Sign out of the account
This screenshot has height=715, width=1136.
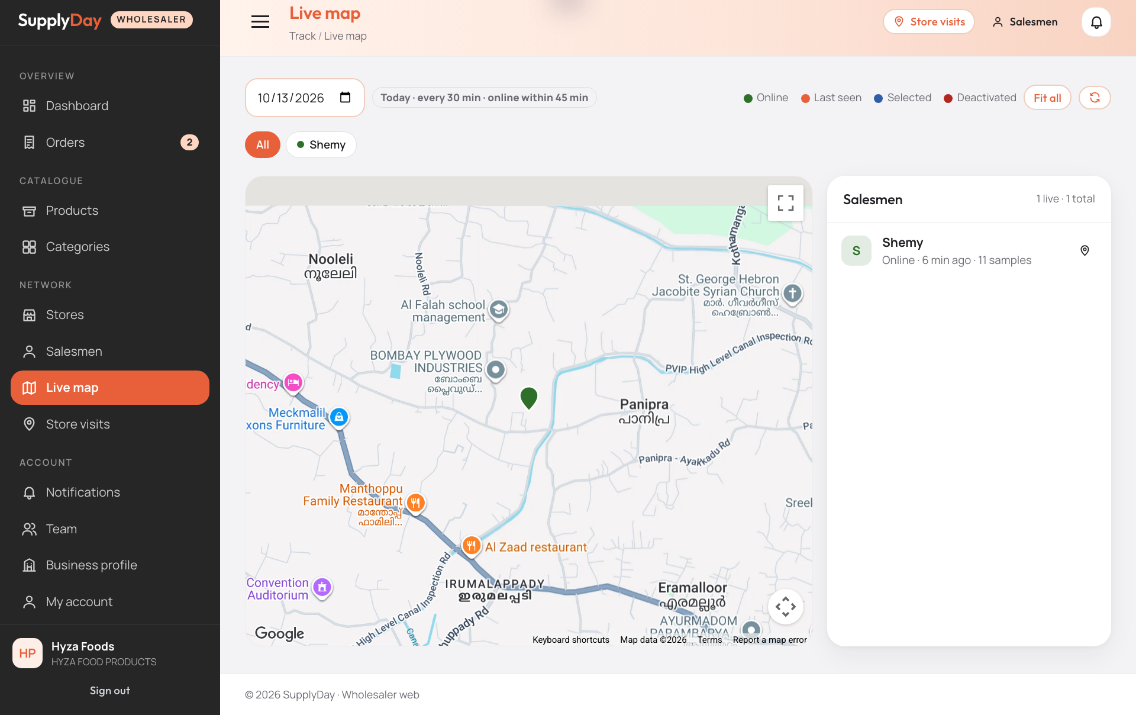(x=110, y=691)
